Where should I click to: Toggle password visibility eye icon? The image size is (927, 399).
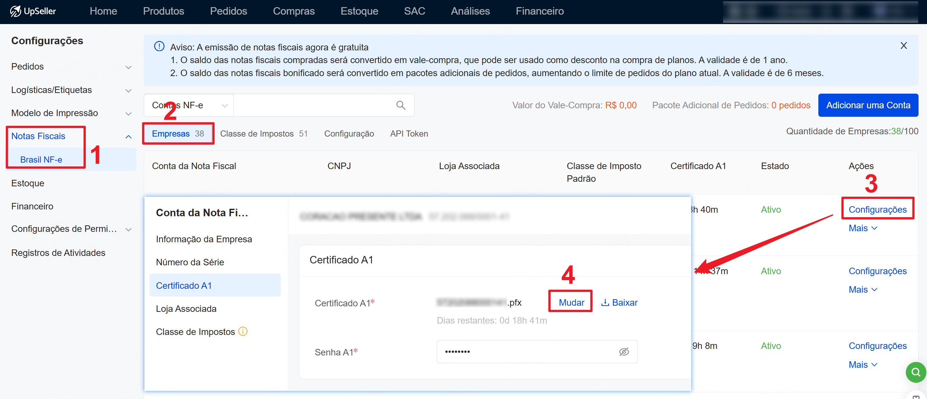(x=624, y=352)
